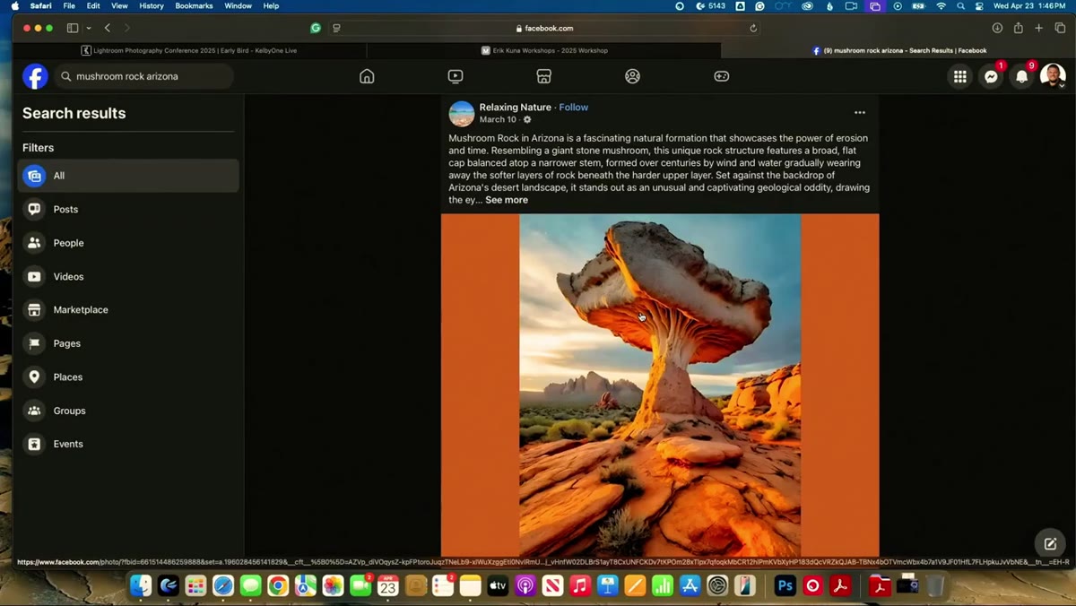Follow the Relaxing Nature page
1076x606 pixels.
click(574, 107)
